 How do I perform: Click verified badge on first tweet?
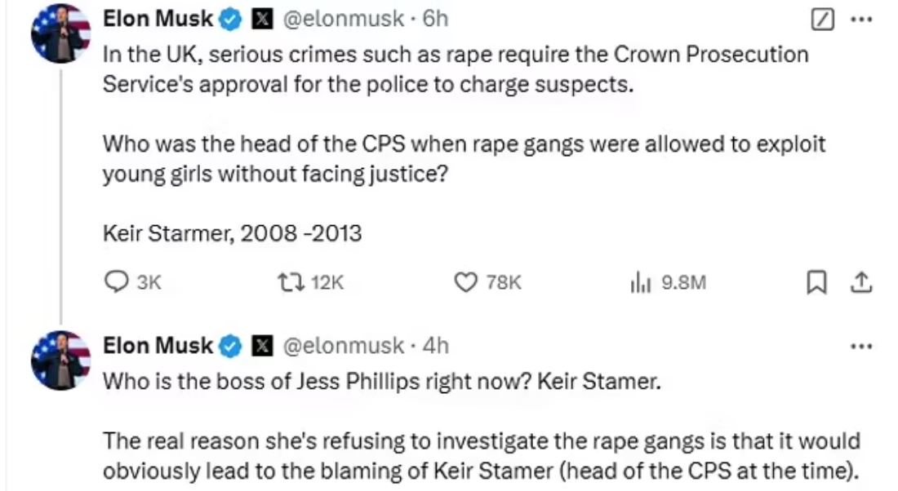[231, 20]
